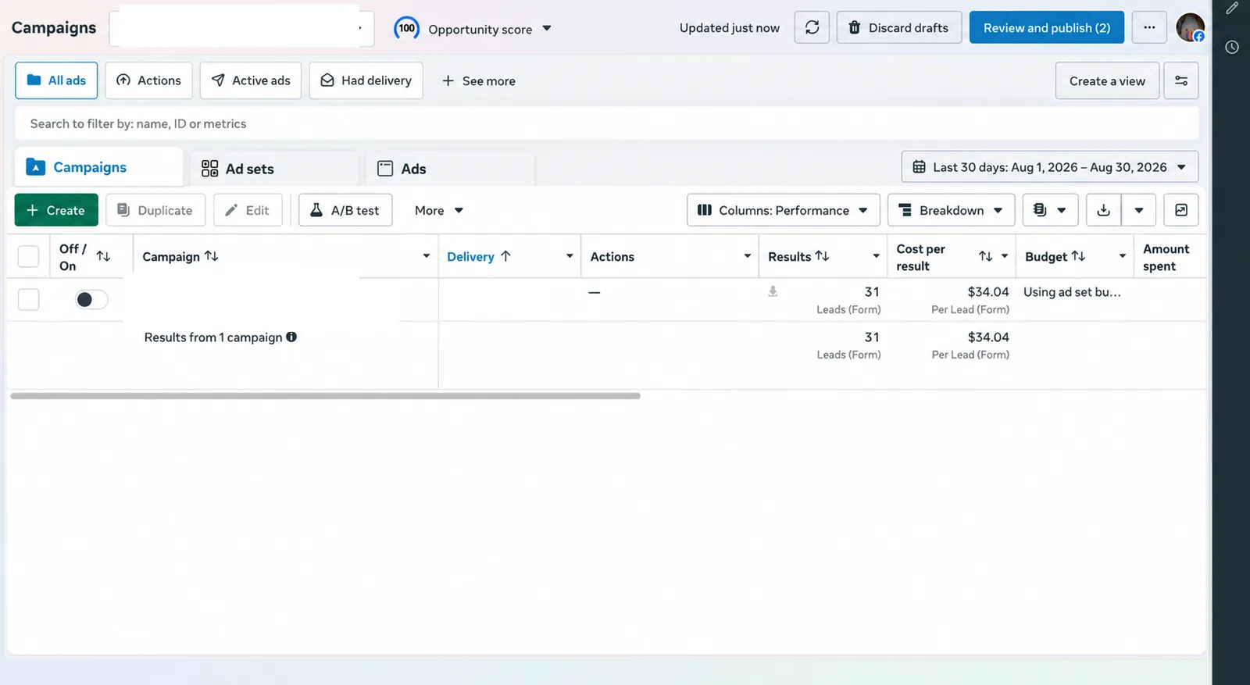Click the Campaign column sort arrows

coord(211,256)
